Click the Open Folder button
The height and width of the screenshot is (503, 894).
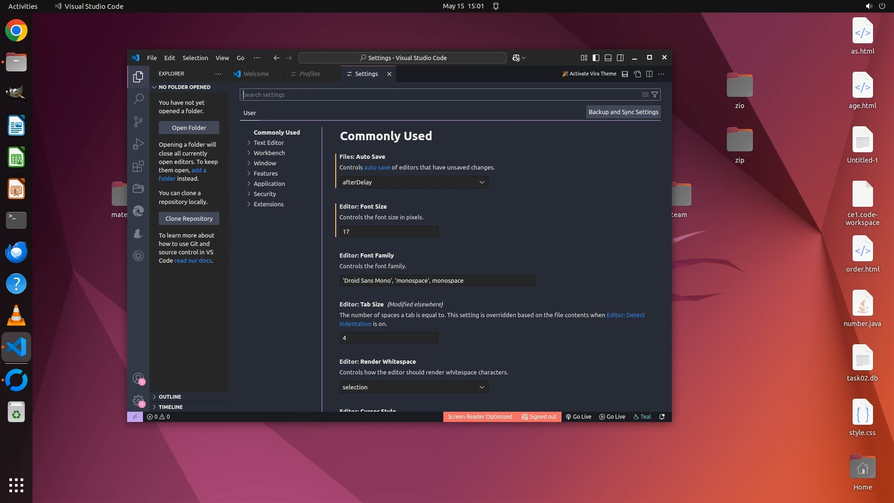click(x=189, y=128)
